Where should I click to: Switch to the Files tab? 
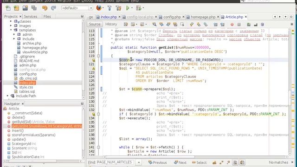coord(47,17)
